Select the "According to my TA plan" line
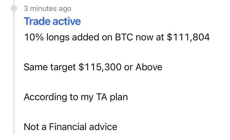Viewport: 230px width, 140px height. 76,97
